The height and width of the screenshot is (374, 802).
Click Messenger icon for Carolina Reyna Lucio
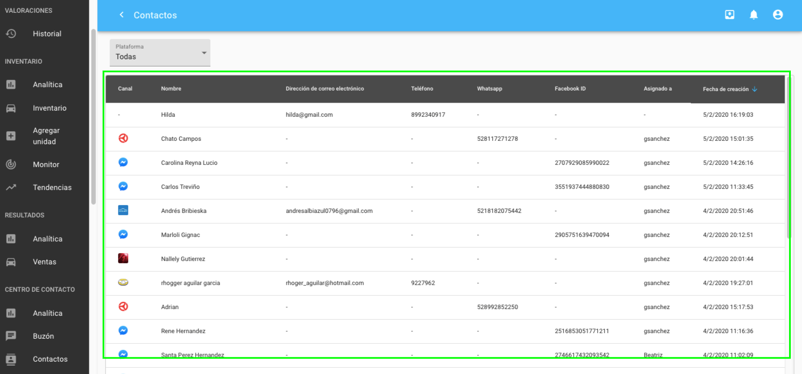tap(123, 162)
